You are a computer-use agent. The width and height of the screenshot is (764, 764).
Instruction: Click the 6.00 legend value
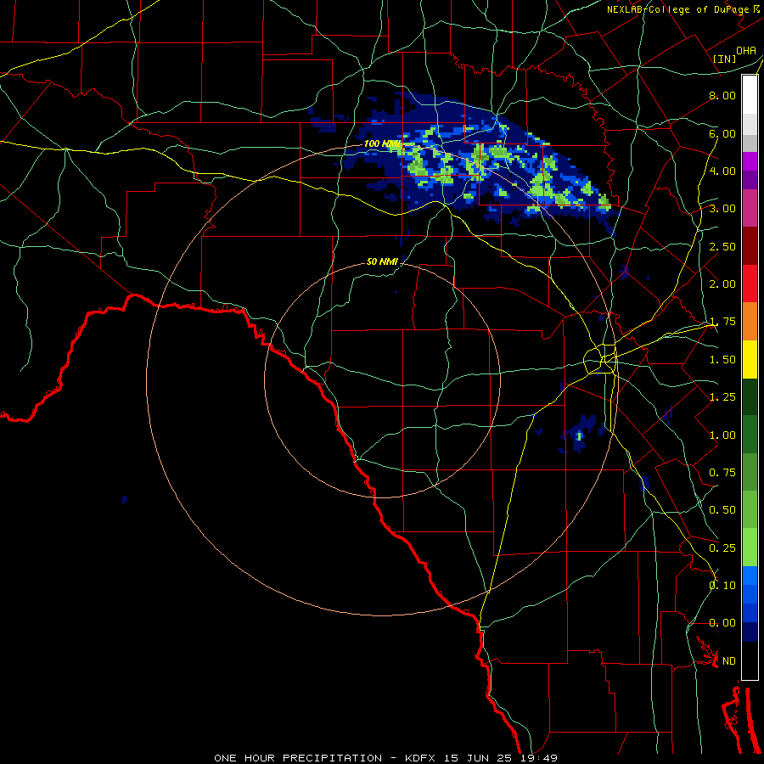tap(722, 133)
